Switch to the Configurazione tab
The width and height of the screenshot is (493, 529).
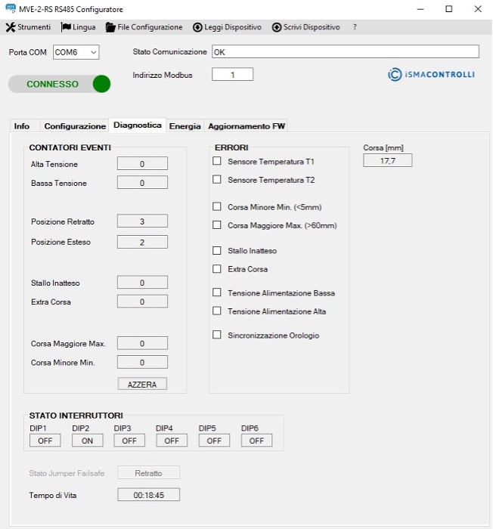click(75, 126)
